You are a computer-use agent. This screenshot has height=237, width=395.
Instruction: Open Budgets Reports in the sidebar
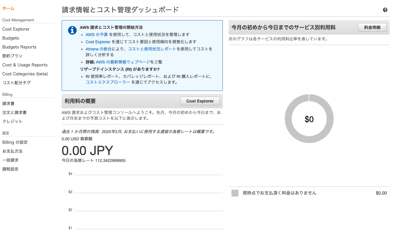[19, 47]
